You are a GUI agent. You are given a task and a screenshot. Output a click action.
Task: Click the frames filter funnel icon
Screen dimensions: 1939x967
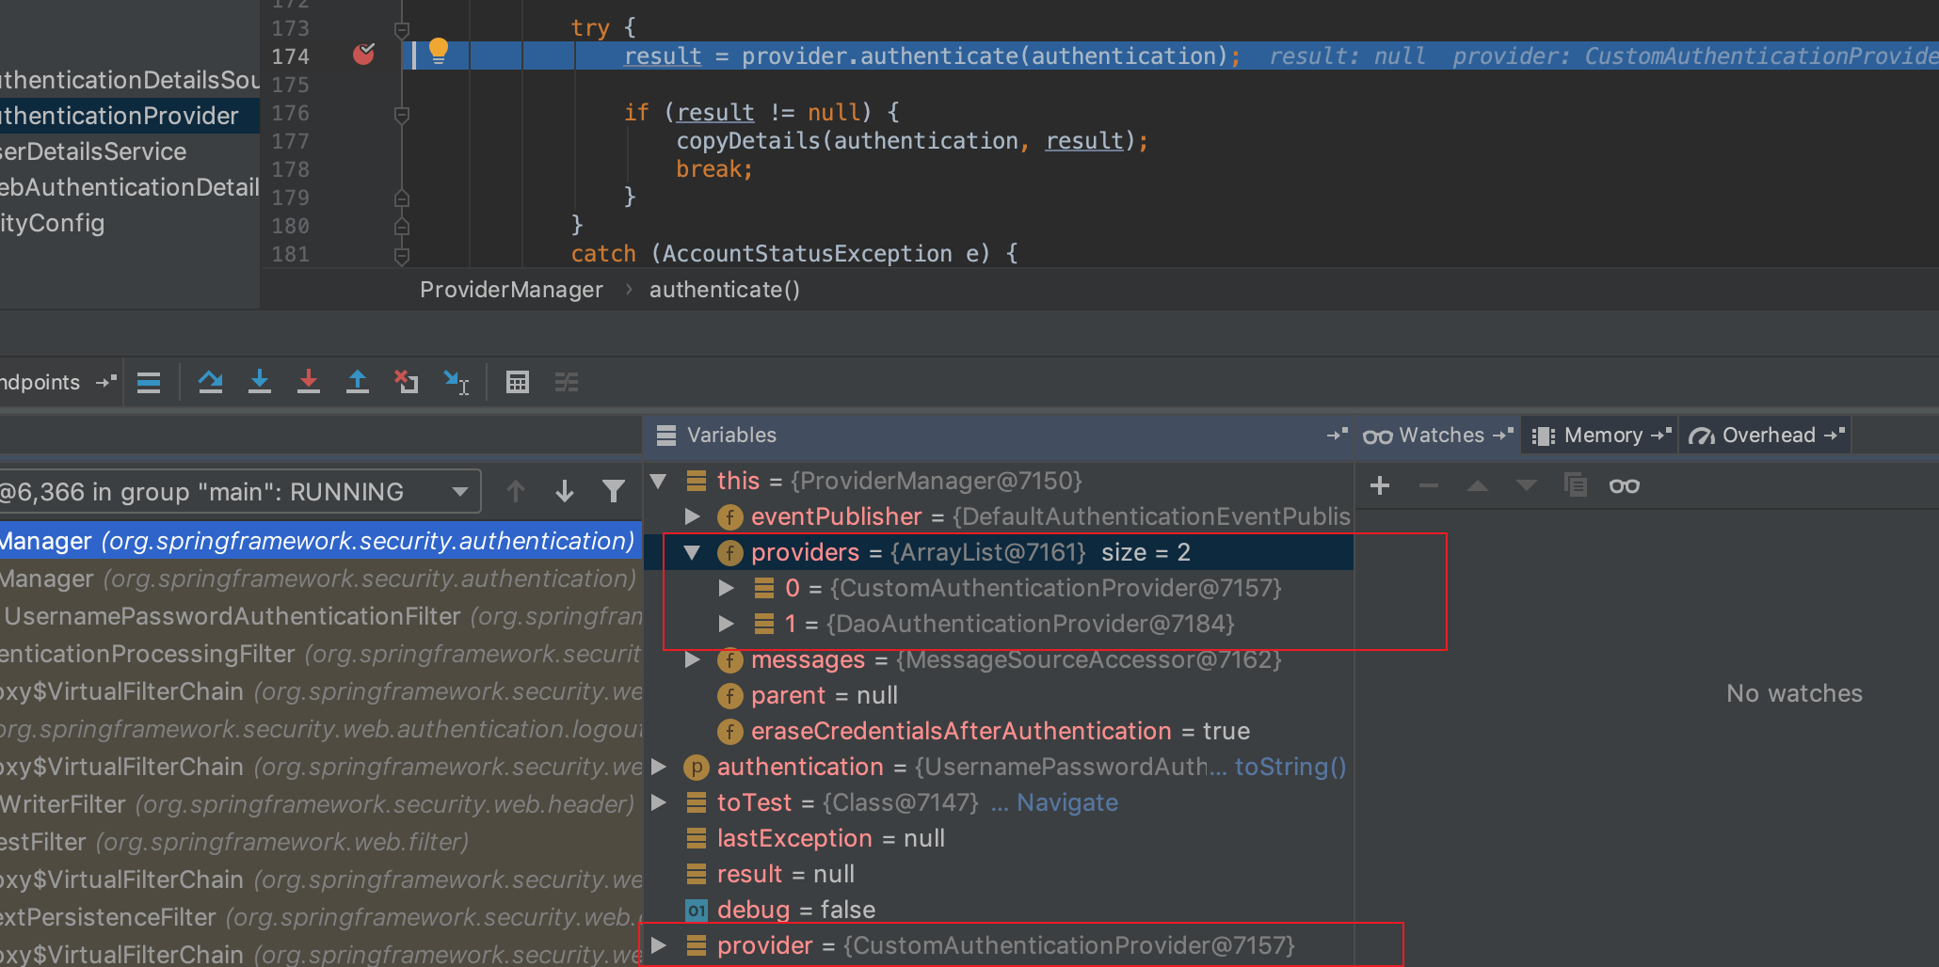614,491
